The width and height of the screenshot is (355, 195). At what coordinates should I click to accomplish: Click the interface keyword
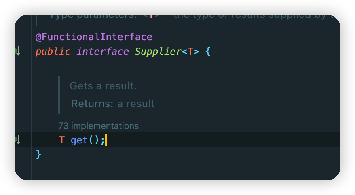coord(103,52)
